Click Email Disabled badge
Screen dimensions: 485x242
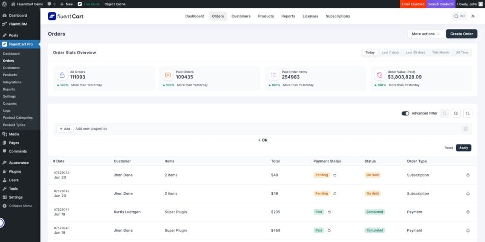pos(413,4)
